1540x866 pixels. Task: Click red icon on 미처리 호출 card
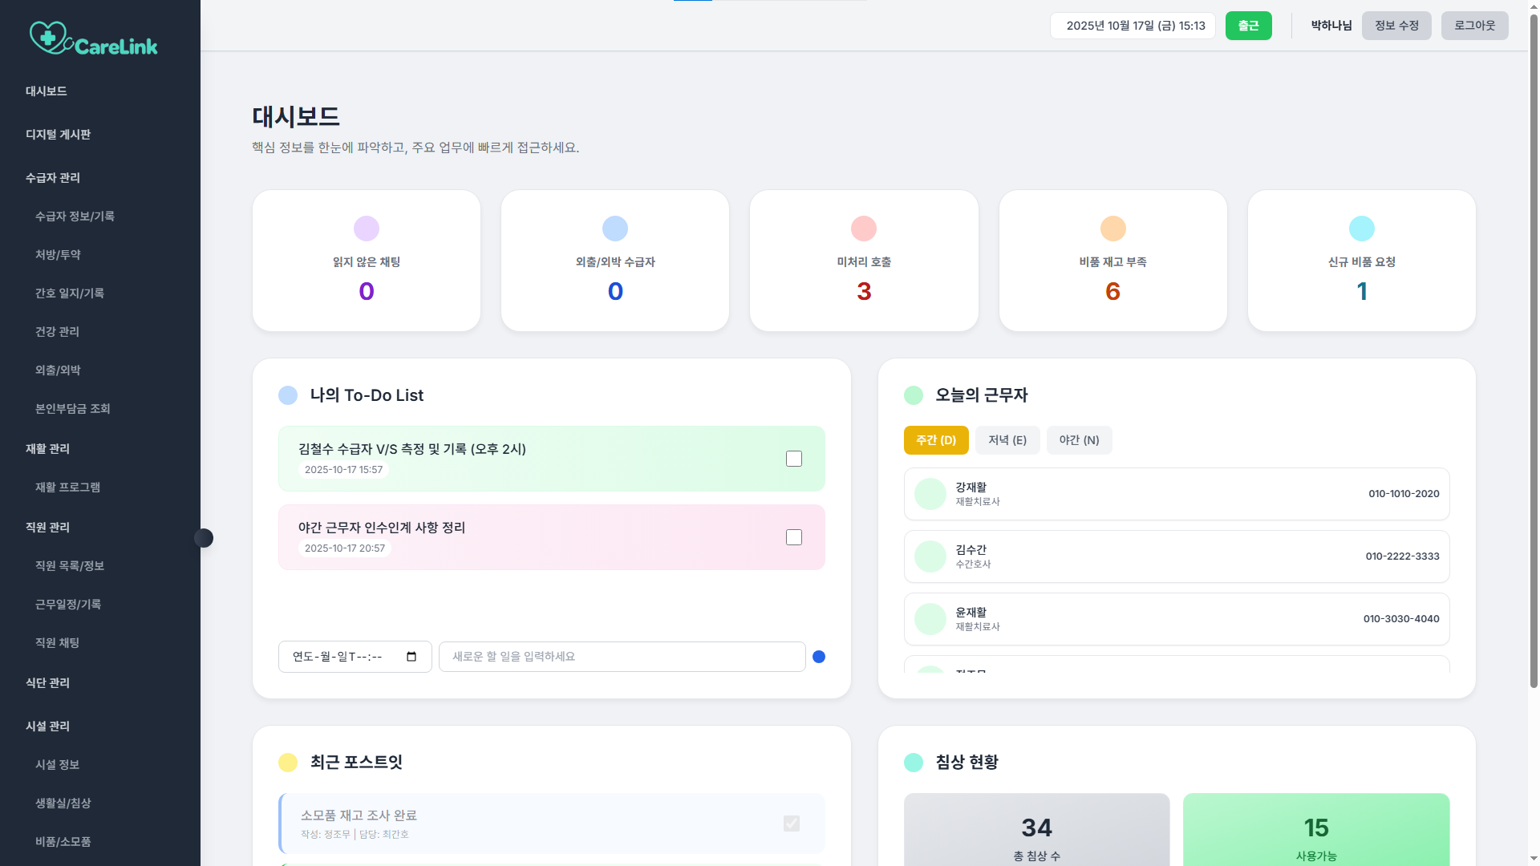[864, 229]
